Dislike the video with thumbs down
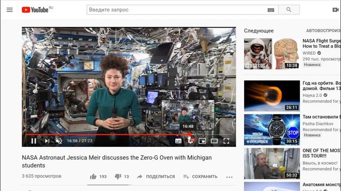 118,177
